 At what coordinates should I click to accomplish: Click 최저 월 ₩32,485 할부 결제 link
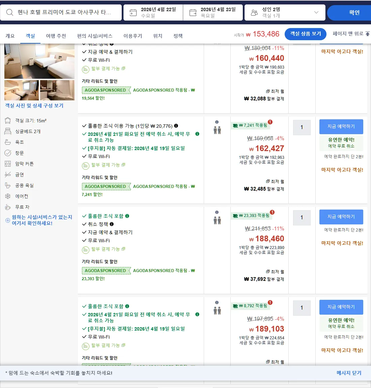264,185
